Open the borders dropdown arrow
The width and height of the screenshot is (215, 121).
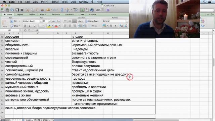tap(43, 26)
